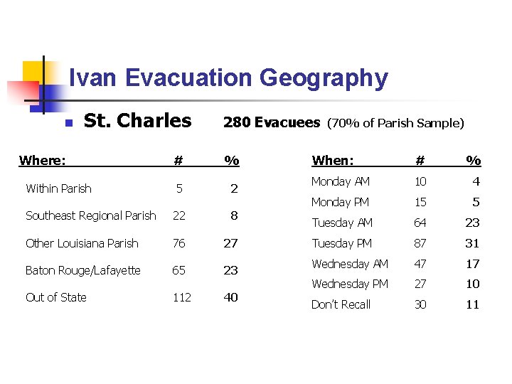The image size is (512, 384).
Task: Click the Tuesday PM row label
Action: click(342, 243)
